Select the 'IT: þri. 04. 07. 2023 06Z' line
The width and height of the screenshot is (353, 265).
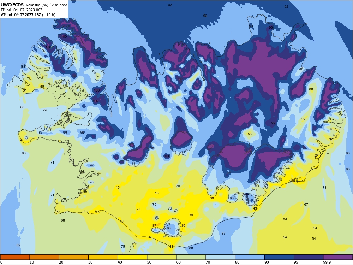[22, 10]
